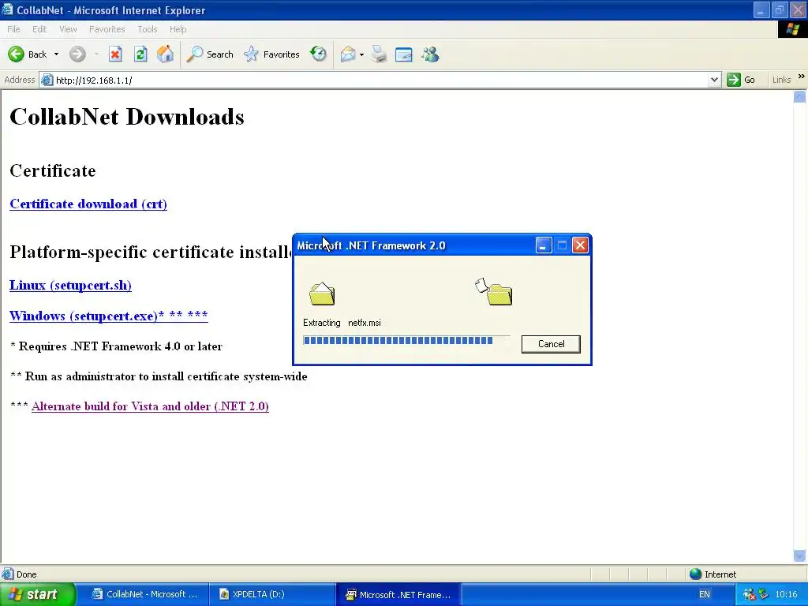Click the Forward arrow icon
This screenshot has height=606, width=808.
click(x=77, y=54)
